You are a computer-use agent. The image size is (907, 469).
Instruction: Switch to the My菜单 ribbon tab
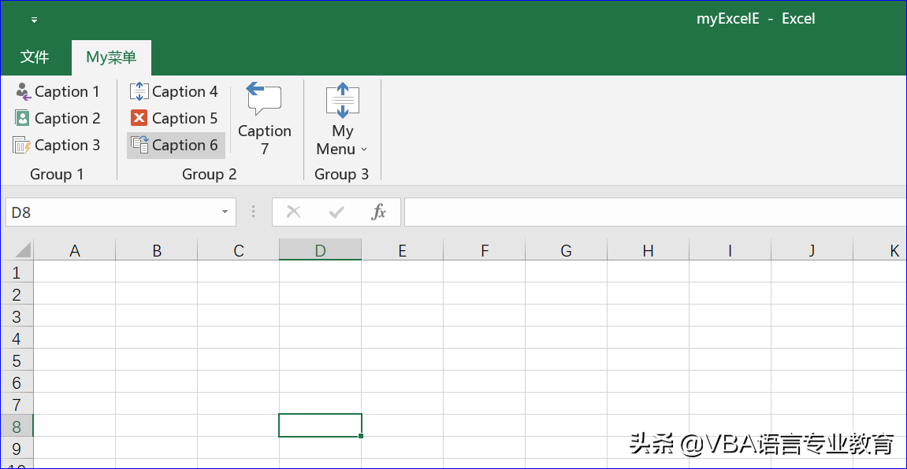(x=111, y=57)
